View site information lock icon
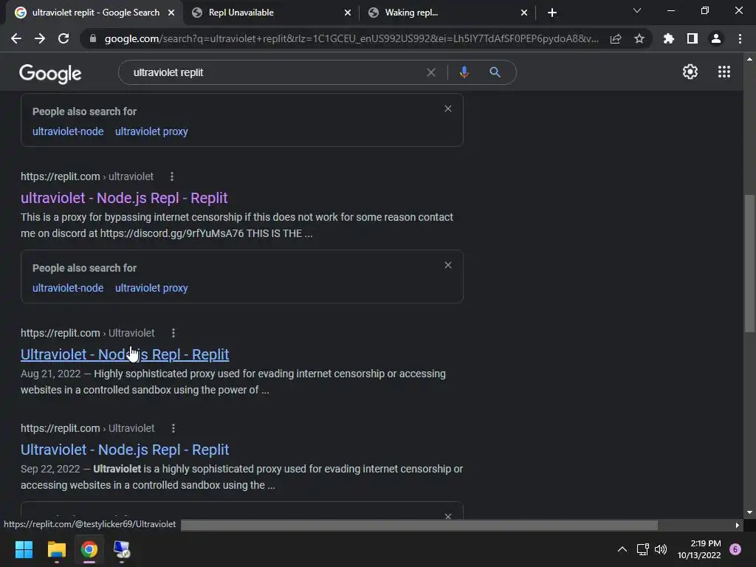The image size is (756, 567). tap(93, 38)
